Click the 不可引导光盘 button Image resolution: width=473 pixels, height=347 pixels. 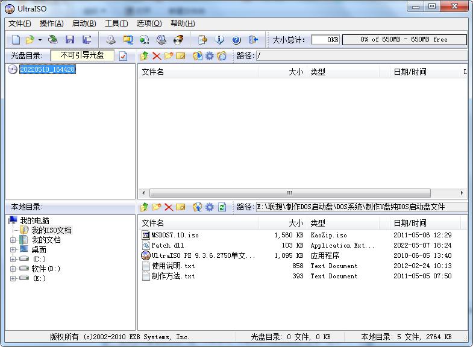82,55
